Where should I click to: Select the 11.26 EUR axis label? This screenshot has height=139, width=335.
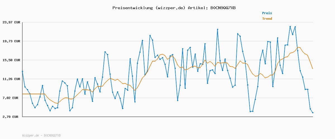click(x=11, y=79)
